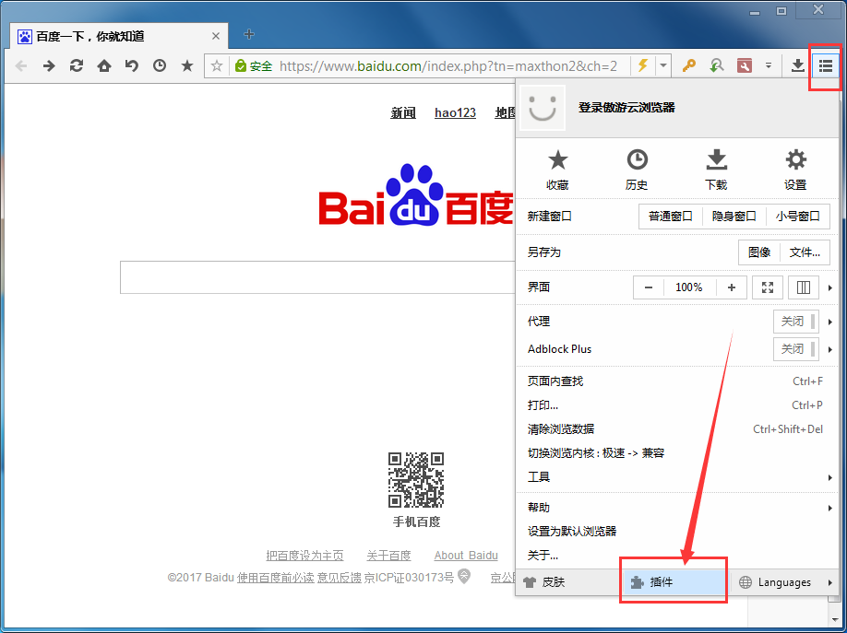This screenshot has width=847, height=633.
Task: Open the download manager in the toolbar
Action: (797, 65)
